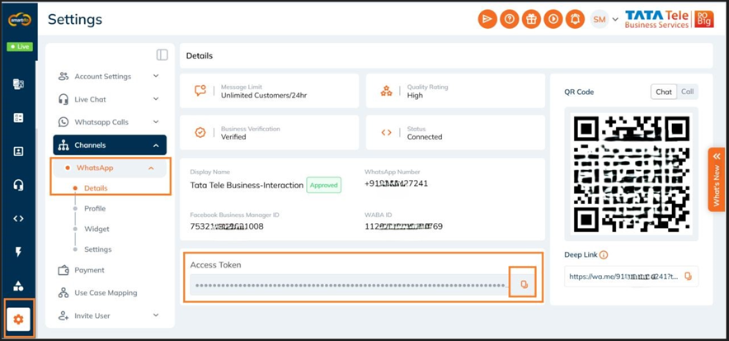Open the list/template icon in the left rail
The image size is (729, 341).
(19, 118)
